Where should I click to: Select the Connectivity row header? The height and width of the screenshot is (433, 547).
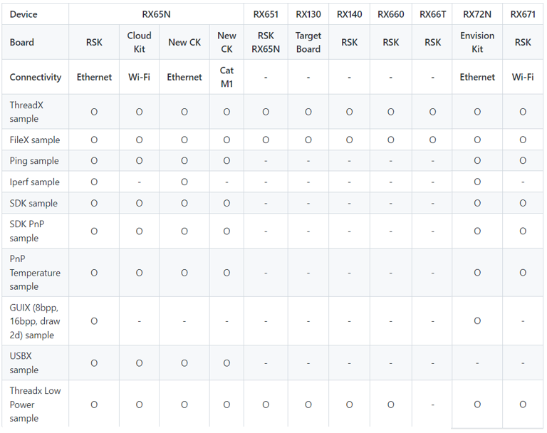tap(36, 77)
